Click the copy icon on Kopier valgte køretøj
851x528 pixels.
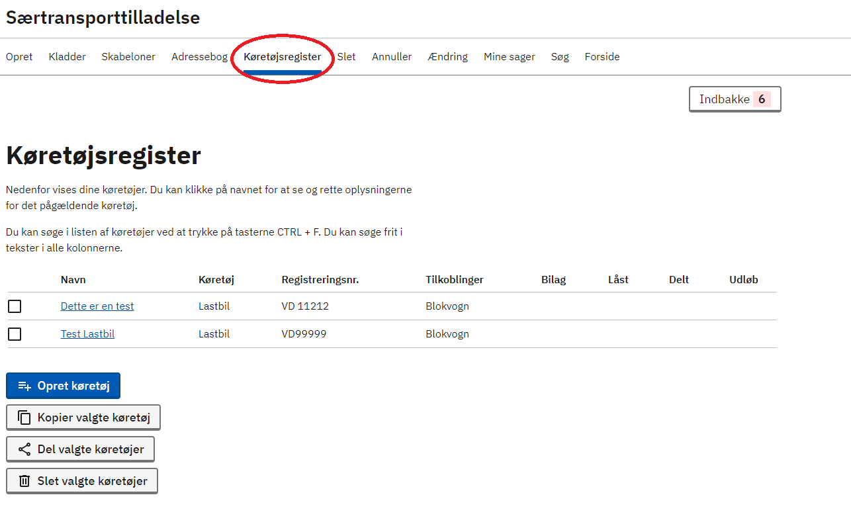(x=24, y=418)
